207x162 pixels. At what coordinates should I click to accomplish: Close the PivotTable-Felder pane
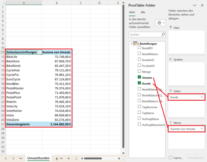click(x=202, y=5)
